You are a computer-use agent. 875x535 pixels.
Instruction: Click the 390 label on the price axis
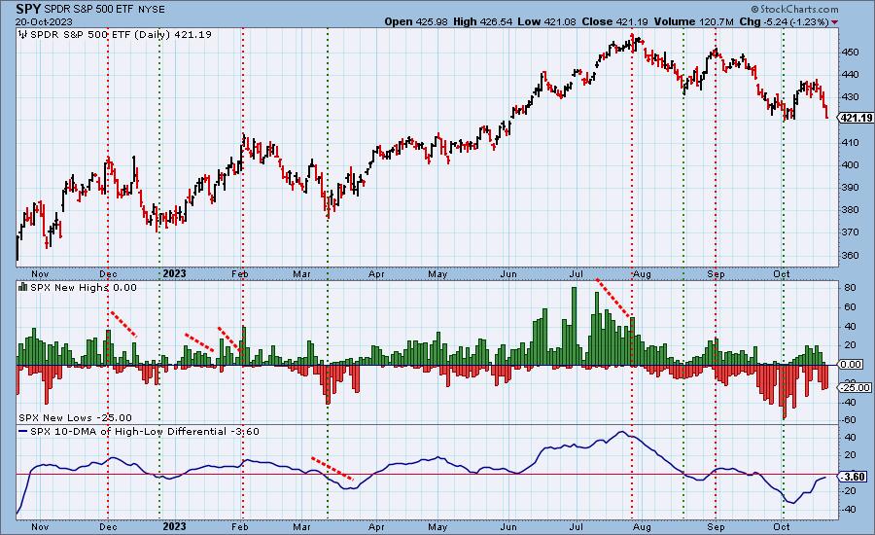pos(851,188)
